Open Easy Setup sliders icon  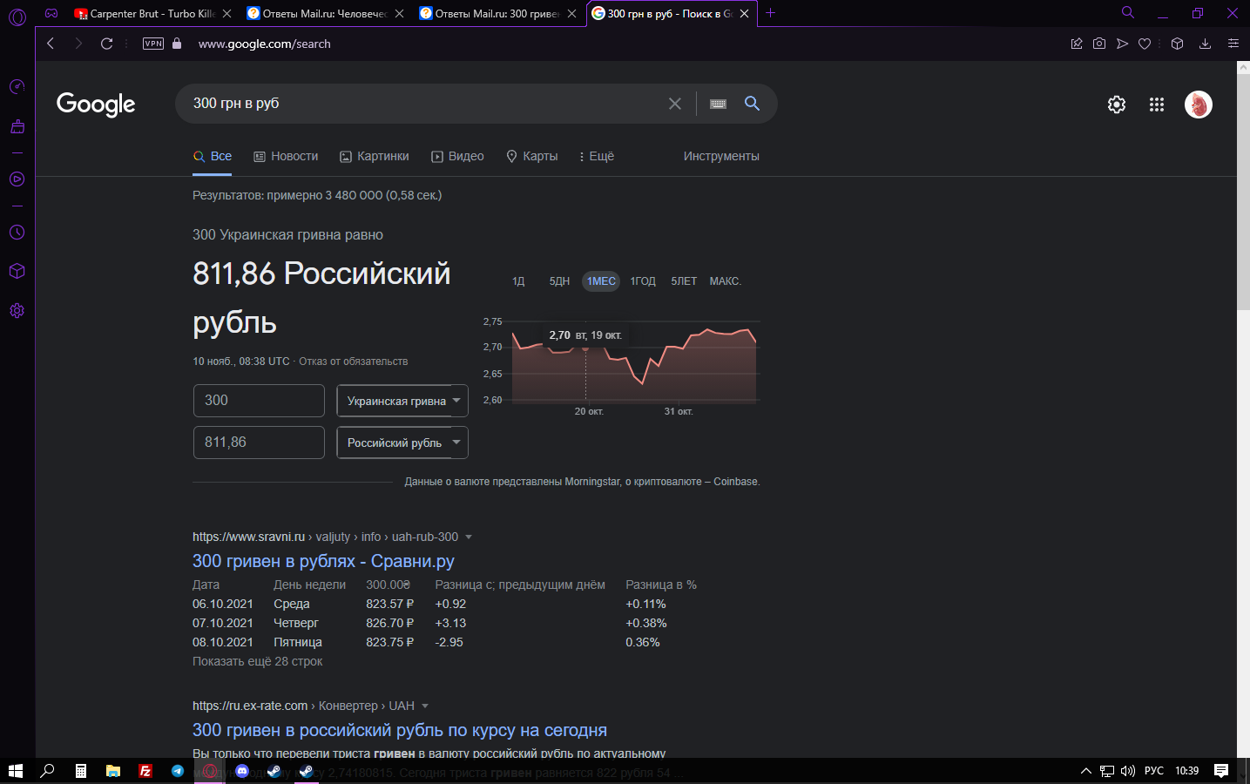(x=1233, y=44)
